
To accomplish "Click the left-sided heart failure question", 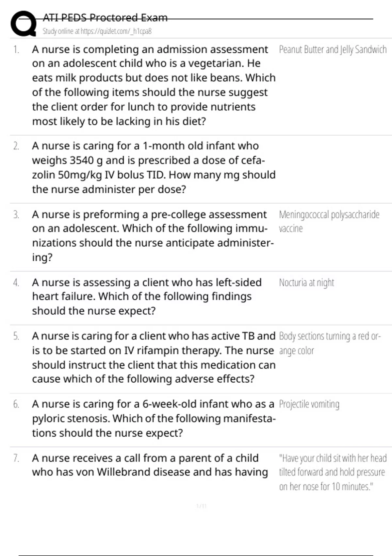I will coord(147,296).
